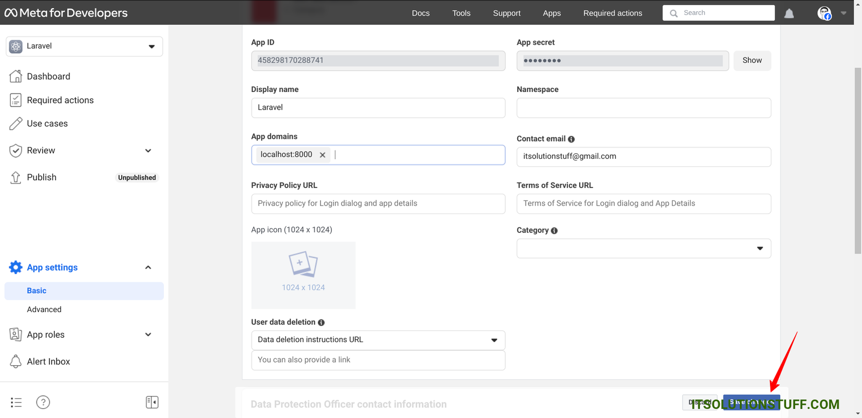Open the list menu icon at the sidebar bottom
The image size is (862, 418).
16,402
